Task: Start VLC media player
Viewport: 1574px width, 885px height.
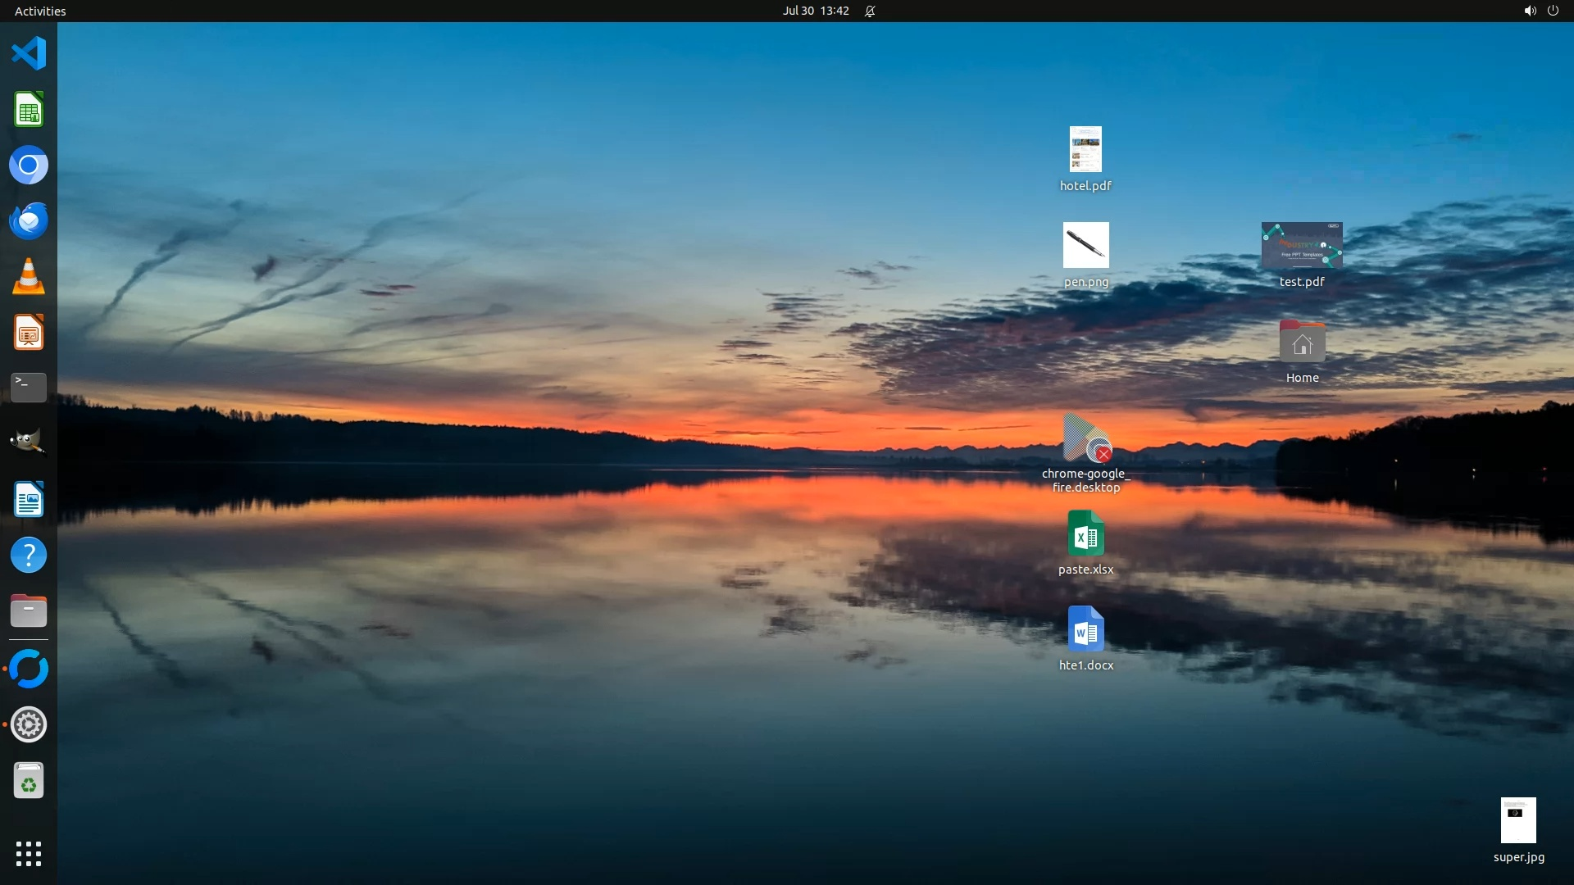Action: click(29, 277)
